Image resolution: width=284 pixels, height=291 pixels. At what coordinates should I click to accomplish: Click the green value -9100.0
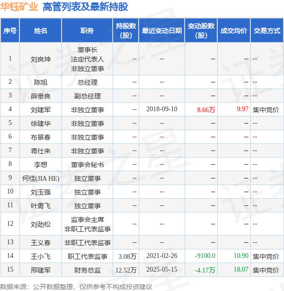pyautogui.click(x=205, y=256)
